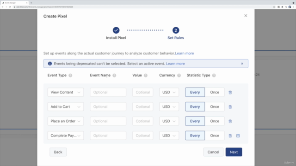Open the Complete Pay... event type dropdown
296x166 pixels.
click(66, 136)
